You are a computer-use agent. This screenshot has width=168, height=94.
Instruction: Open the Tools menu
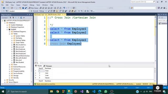[38, 5]
